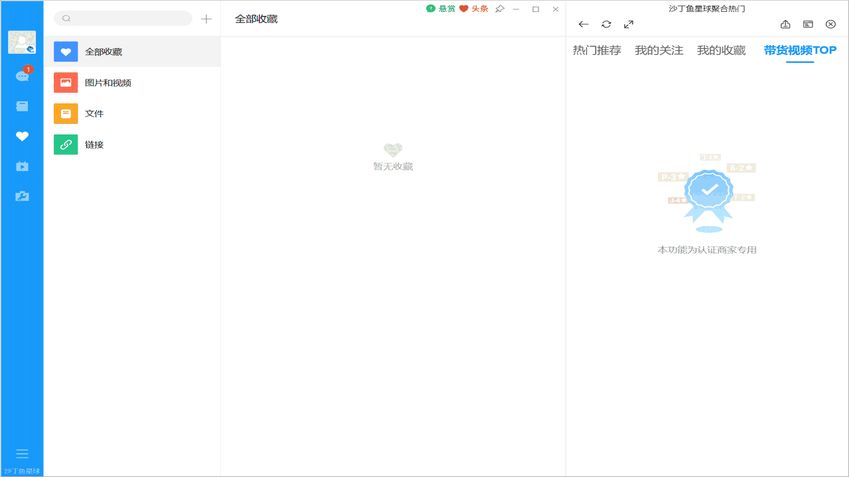Open the video panel icon in sidebar

coord(22,166)
